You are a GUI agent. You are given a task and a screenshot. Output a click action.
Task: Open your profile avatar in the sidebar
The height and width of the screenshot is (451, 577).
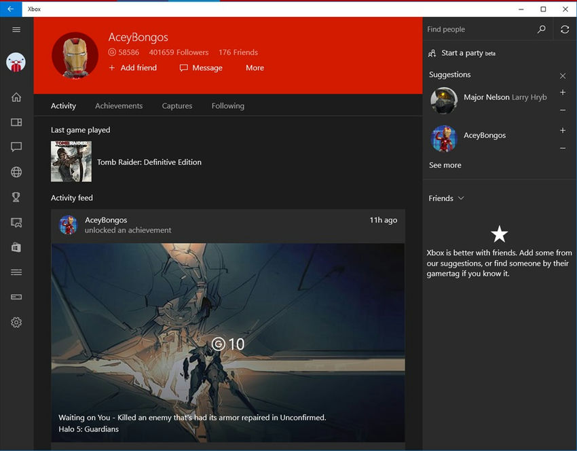[x=16, y=61]
